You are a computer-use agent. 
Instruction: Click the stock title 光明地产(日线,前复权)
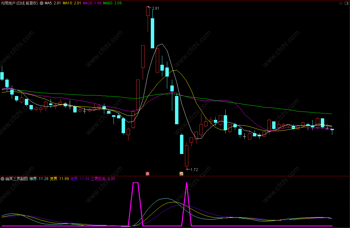20,3
